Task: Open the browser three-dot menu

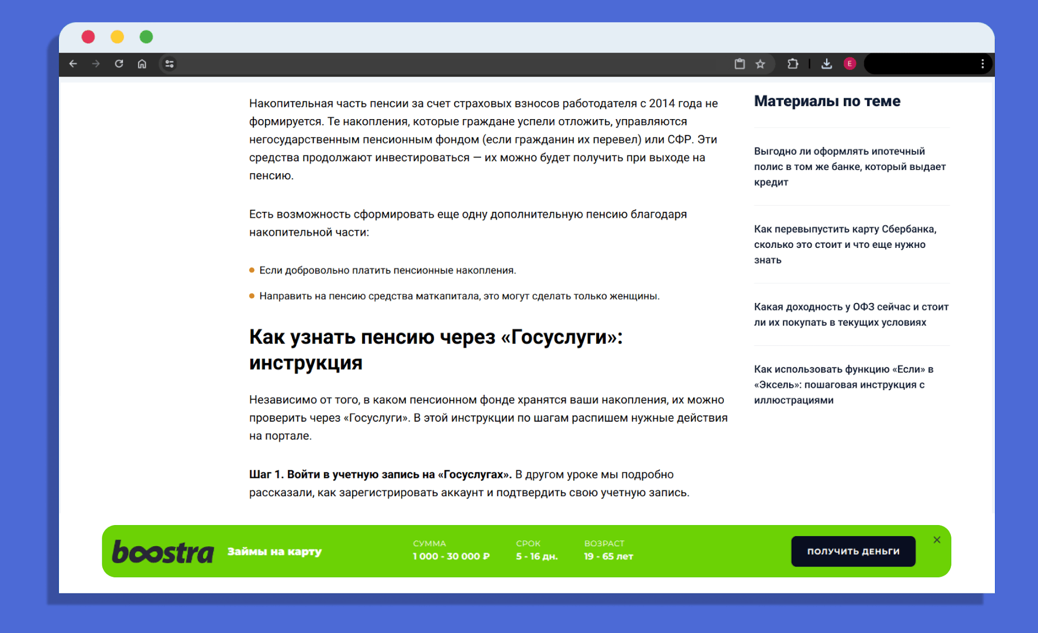Action: tap(982, 64)
